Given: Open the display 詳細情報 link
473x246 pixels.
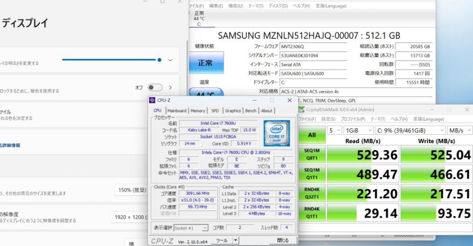Looking at the screenshot, I should [x=10, y=146].
